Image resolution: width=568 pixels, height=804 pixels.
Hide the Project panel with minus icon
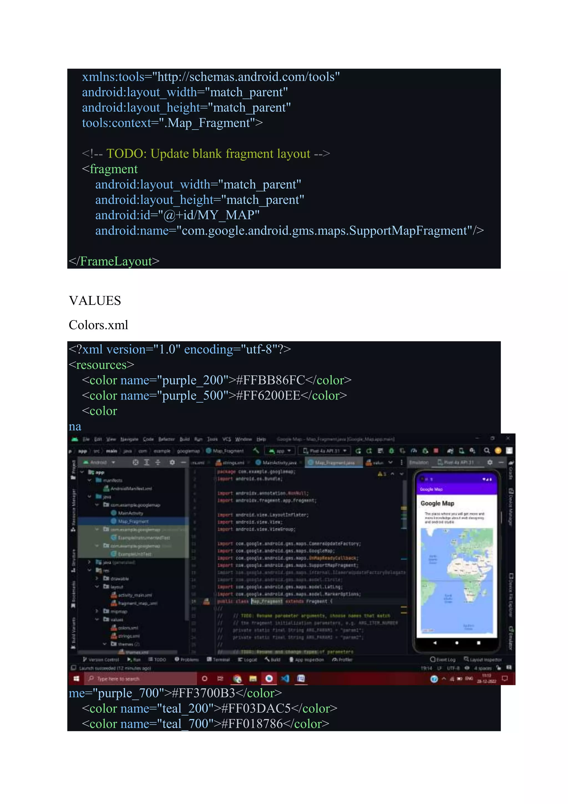[183, 462]
